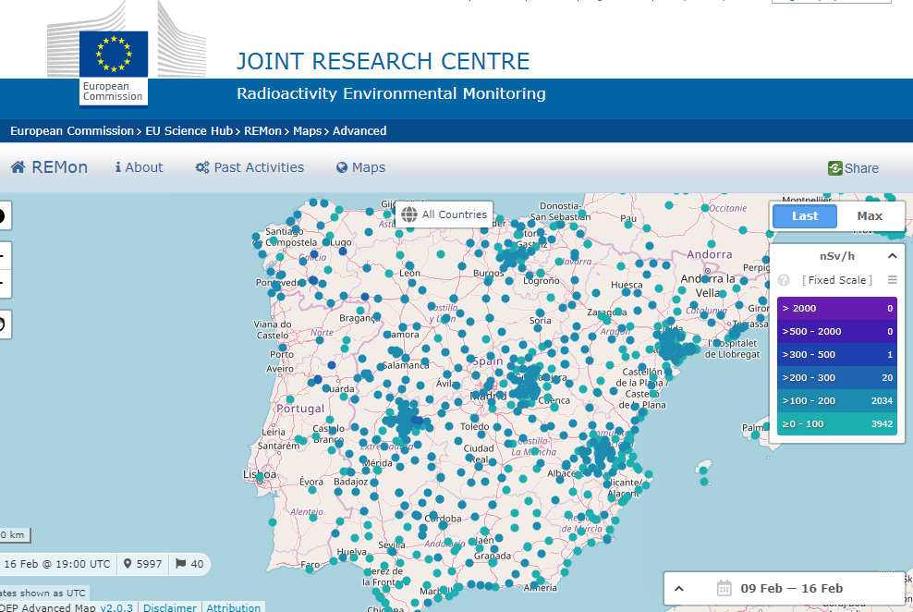
Task: Click the Soria label on the map
Action: coord(540,320)
